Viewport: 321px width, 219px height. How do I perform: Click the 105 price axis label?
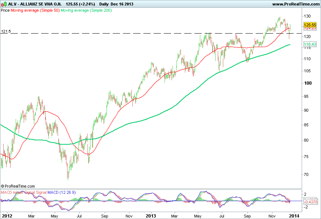click(307, 71)
